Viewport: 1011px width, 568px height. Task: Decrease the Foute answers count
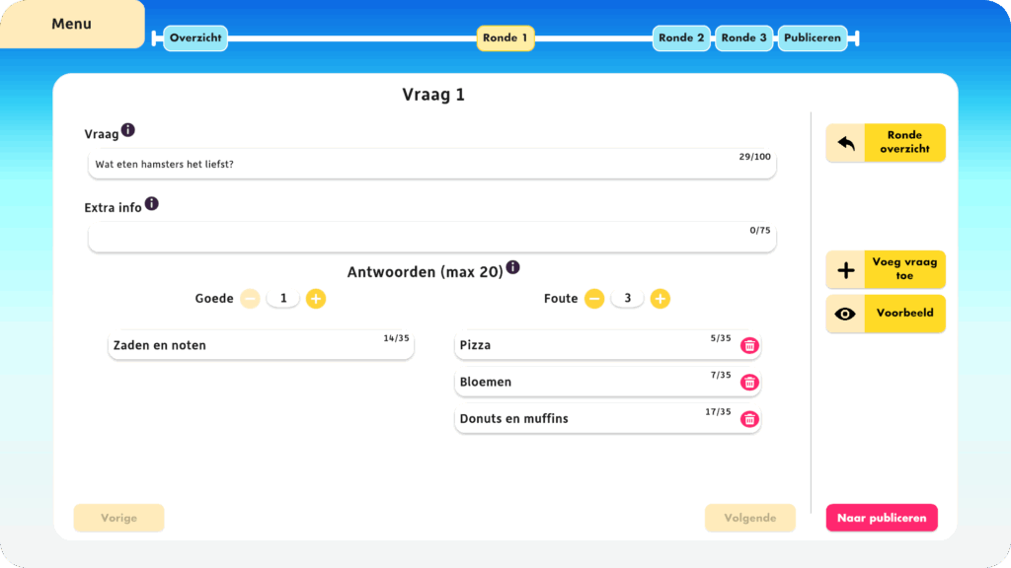tap(594, 299)
